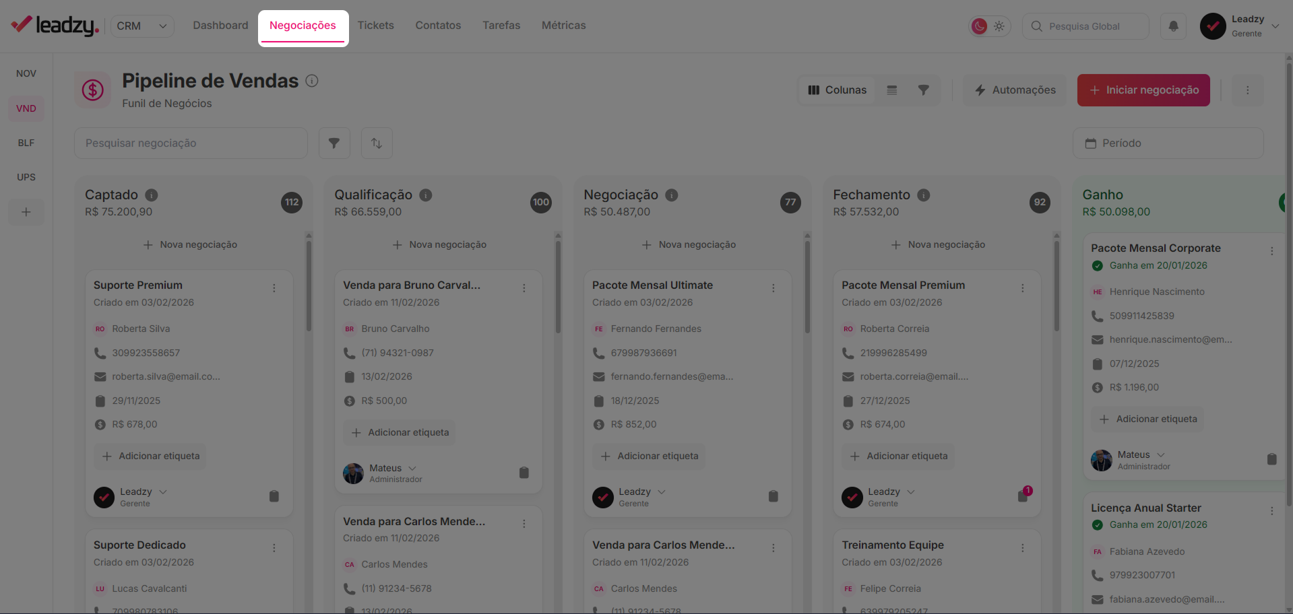
Task: Open the CRM module dropdown
Action: coord(142,26)
